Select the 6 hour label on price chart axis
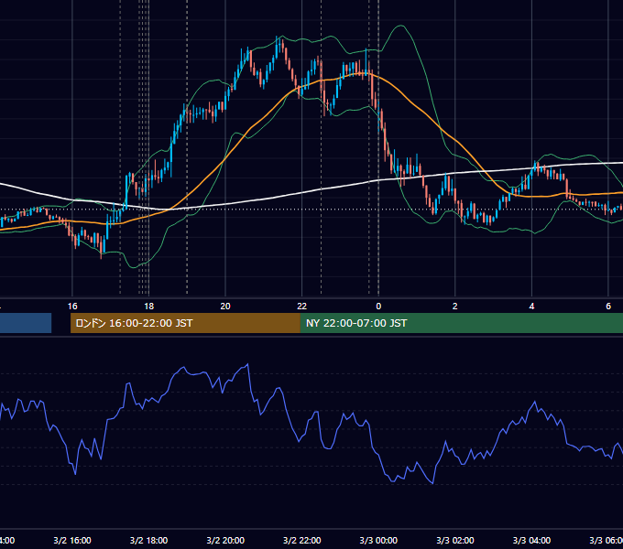This screenshot has height=549, width=623. point(608,307)
